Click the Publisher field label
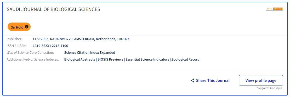The height and width of the screenshot is (97, 290). point(14,39)
